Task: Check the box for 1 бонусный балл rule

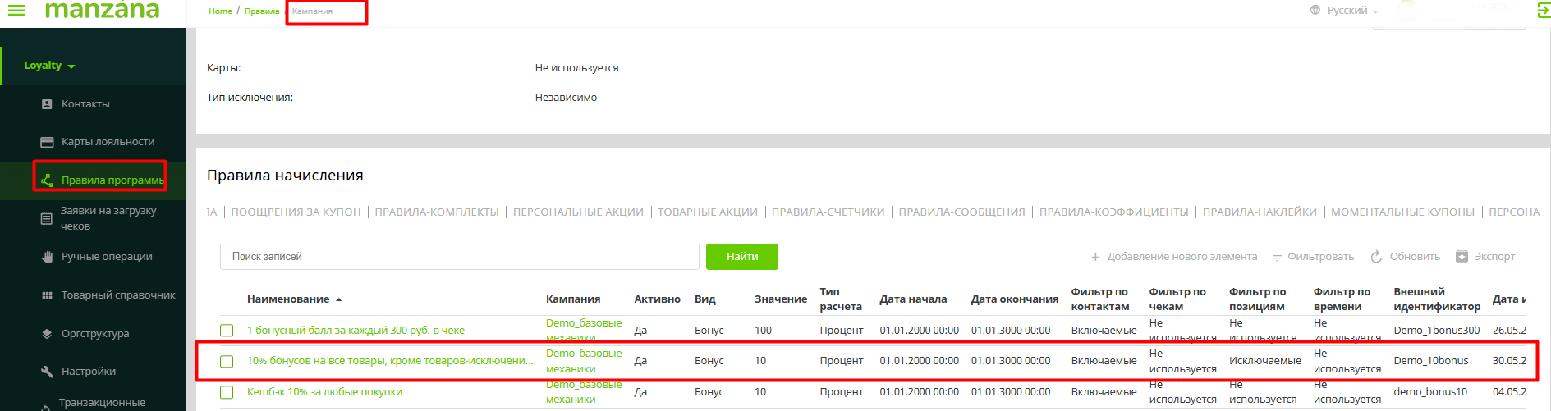Action: 227,331
